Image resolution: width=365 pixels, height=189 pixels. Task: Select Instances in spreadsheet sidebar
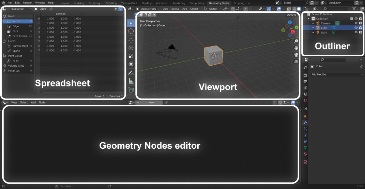[x=17, y=71]
